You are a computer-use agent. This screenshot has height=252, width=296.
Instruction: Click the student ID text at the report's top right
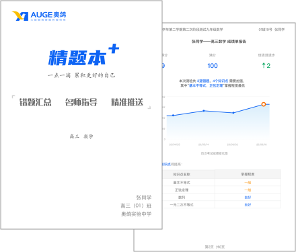[x=272, y=30]
